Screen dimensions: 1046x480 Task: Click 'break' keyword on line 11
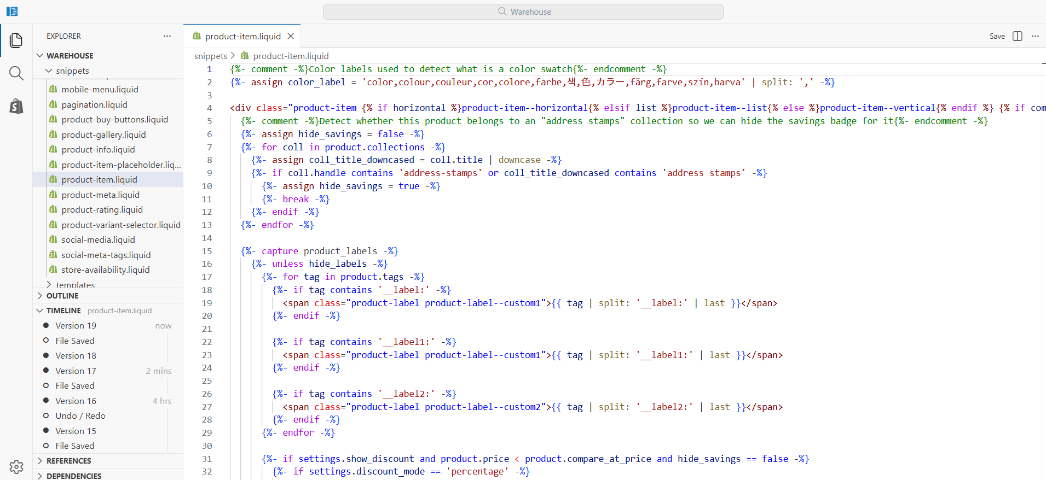click(296, 199)
